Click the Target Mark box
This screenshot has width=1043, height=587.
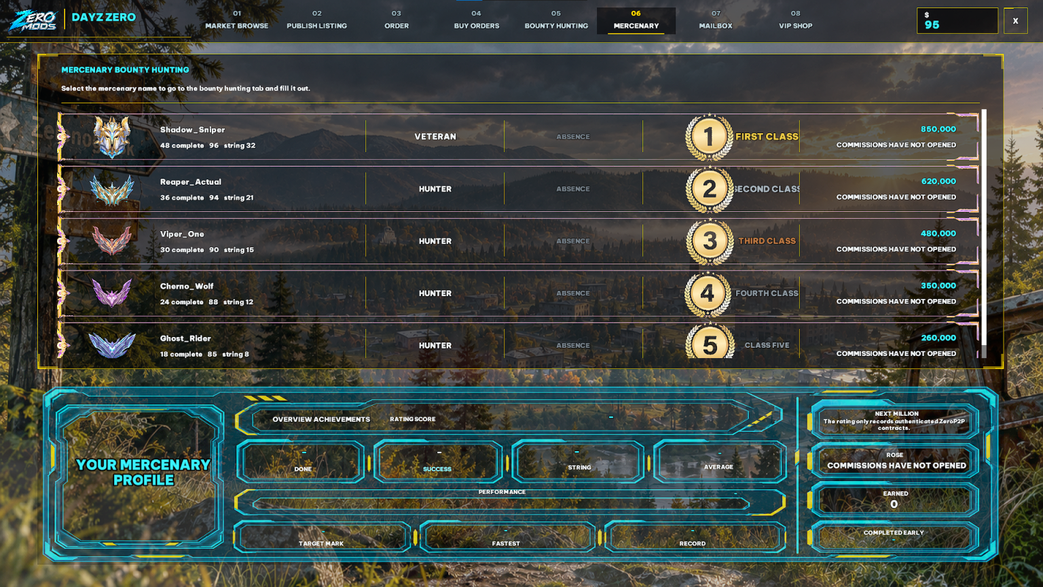tap(322, 537)
